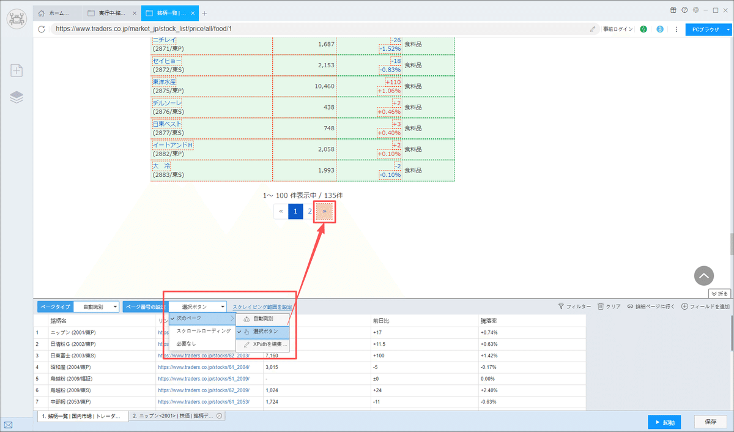Click the crab logo avatar icon

[17, 18]
